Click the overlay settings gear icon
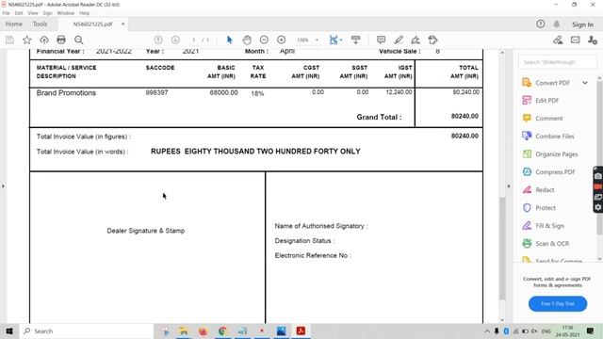This screenshot has width=603, height=339. (x=598, y=207)
